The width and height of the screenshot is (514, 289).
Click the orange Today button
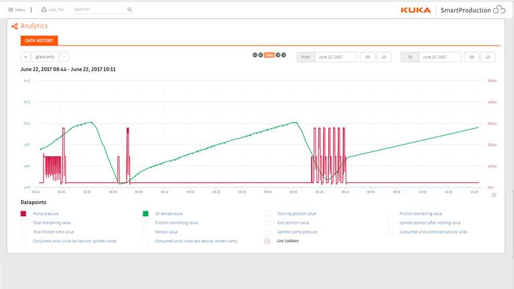pyautogui.click(x=269, y=55)
